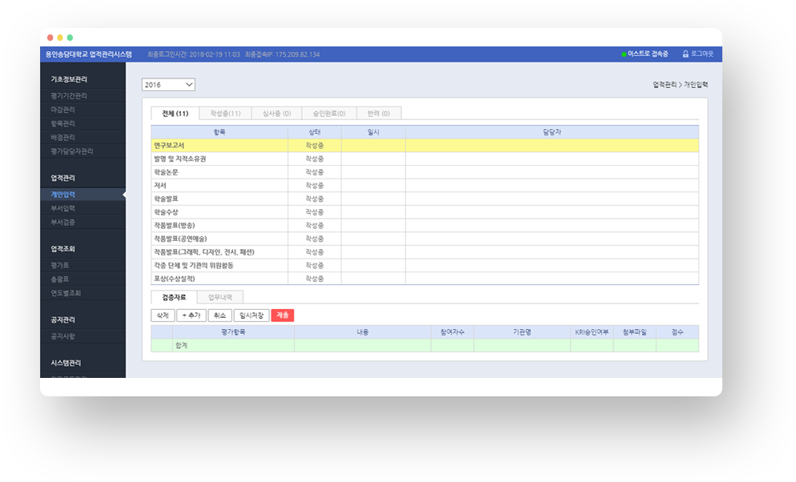The width and height of the screenshot is (796, 482).
Task: Open 배점관리 in the sidebar
Action: [x=63, y=138]
